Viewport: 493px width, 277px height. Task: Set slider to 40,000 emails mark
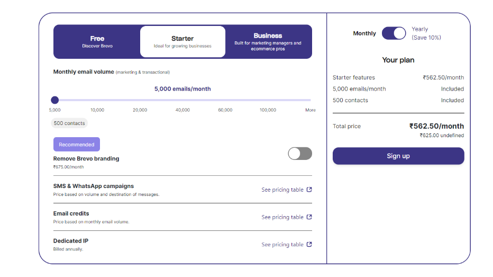point(182,110)
